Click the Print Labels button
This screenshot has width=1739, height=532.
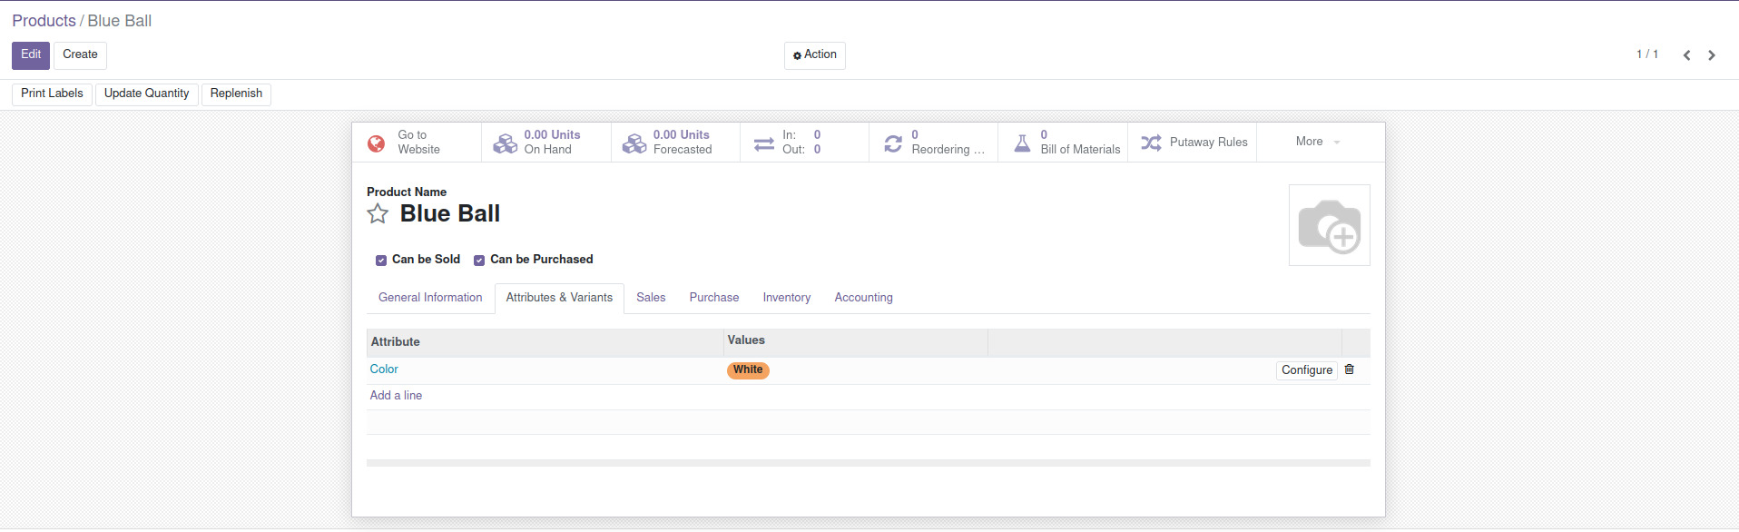(x=52, y=94)
